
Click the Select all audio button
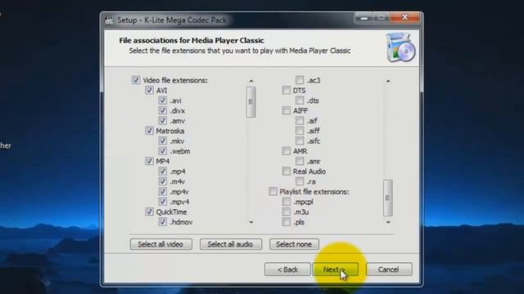231,244
